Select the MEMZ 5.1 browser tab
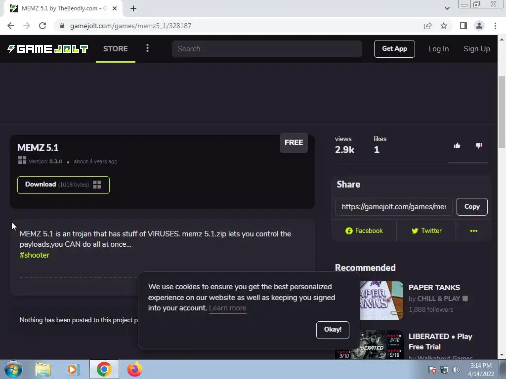The width and height of the screenshot is (506, 379). 63,8
